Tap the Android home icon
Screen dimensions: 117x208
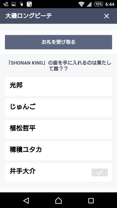coord(58,201)
